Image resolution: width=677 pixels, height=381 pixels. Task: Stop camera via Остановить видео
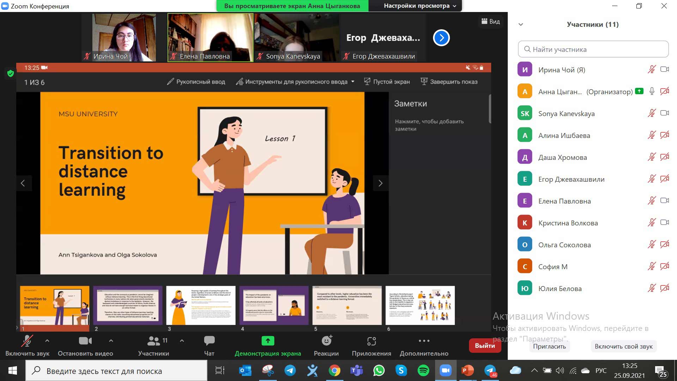click(x=85, y=341)
